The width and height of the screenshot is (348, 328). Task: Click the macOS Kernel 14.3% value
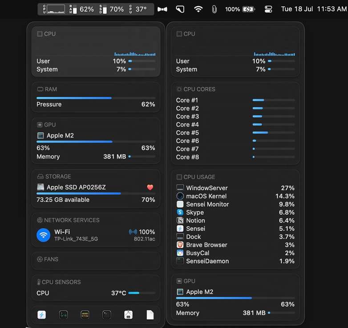[285, 196]
